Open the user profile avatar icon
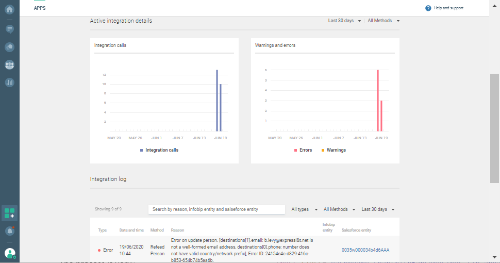This screenshot has height=263, width=500. coord(9,253)
